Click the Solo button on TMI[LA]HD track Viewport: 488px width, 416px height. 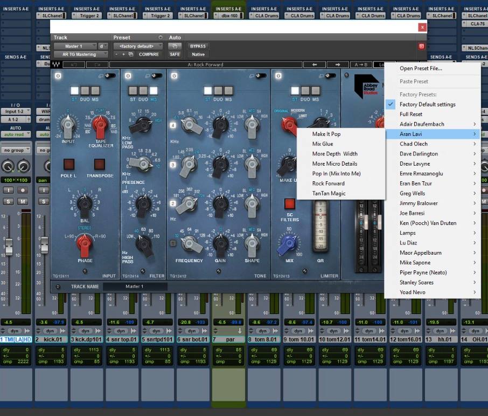tap(9, 201)
